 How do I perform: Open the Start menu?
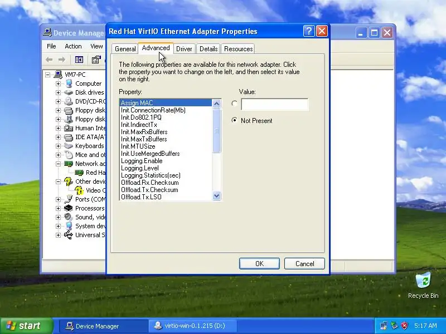click(x=27, y=326)
